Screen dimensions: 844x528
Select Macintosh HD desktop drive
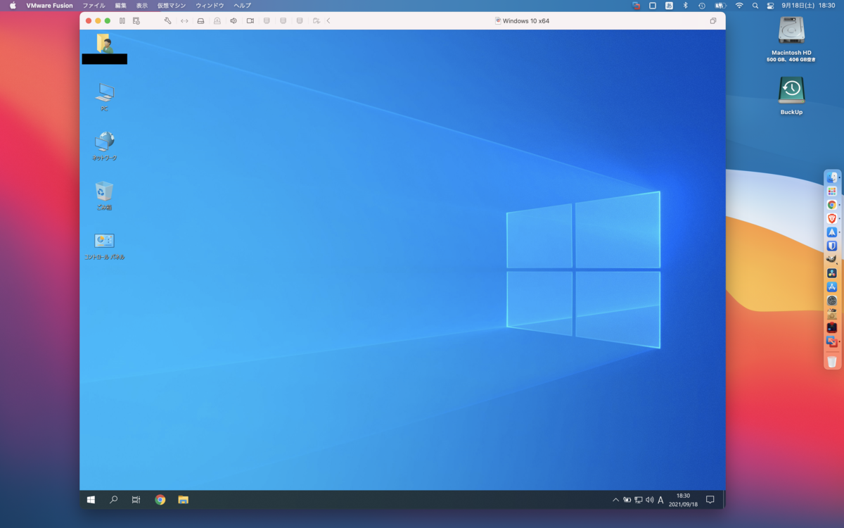791,39
